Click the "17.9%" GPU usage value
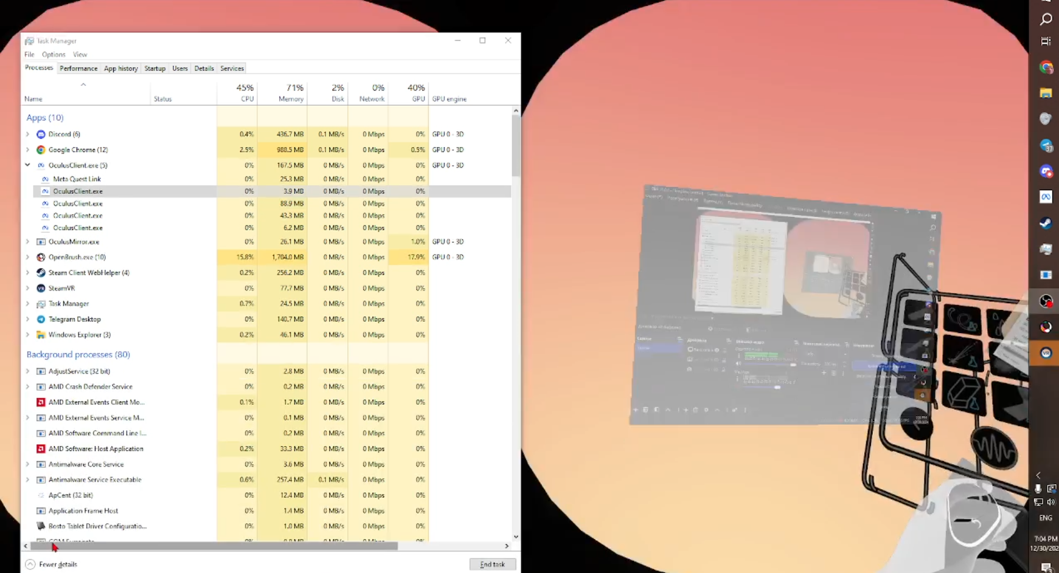The image size is (1059, 573). tap(416, 257)
